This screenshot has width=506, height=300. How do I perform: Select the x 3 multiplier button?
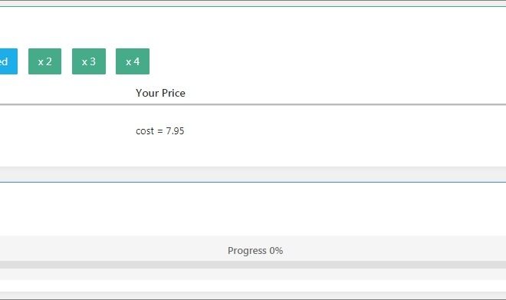click(89, 61)
